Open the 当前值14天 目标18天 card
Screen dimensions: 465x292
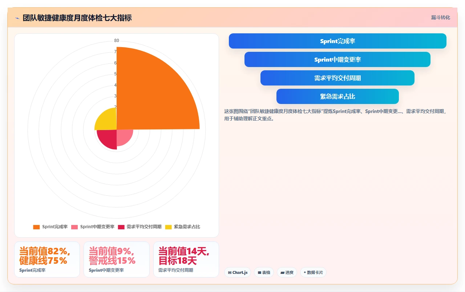tap(186, 259)
